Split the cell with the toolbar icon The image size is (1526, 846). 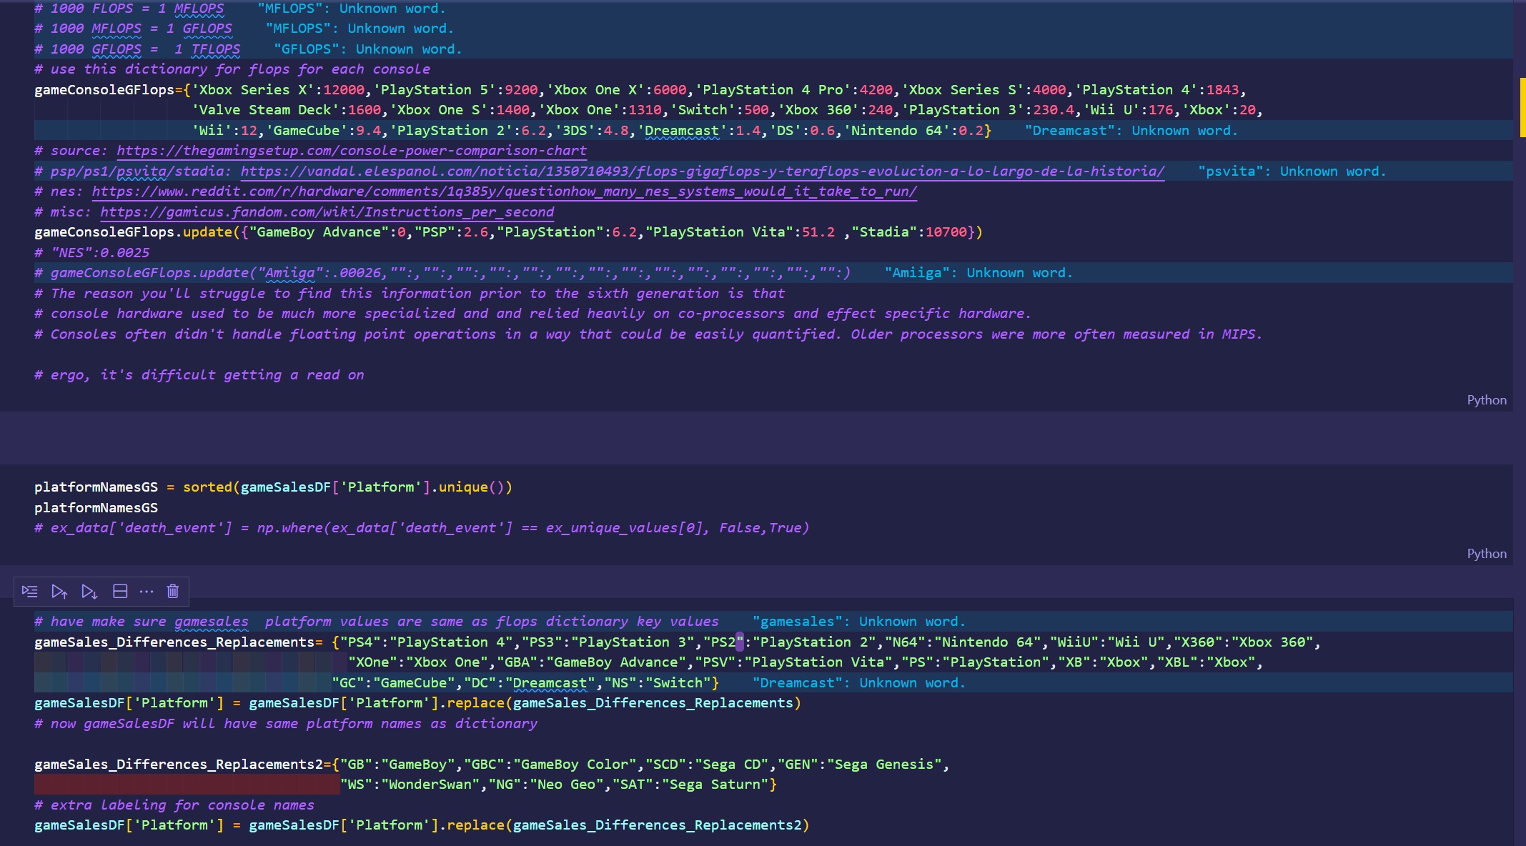point(120,591)
